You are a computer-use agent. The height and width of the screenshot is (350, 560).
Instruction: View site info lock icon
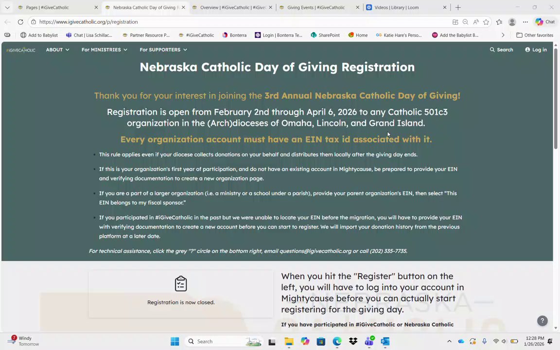pos(33,22)
